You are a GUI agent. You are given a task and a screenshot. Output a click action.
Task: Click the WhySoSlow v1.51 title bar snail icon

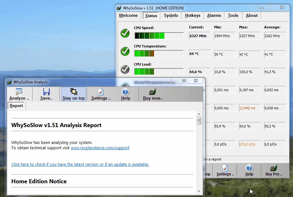[x=119, y=8]
